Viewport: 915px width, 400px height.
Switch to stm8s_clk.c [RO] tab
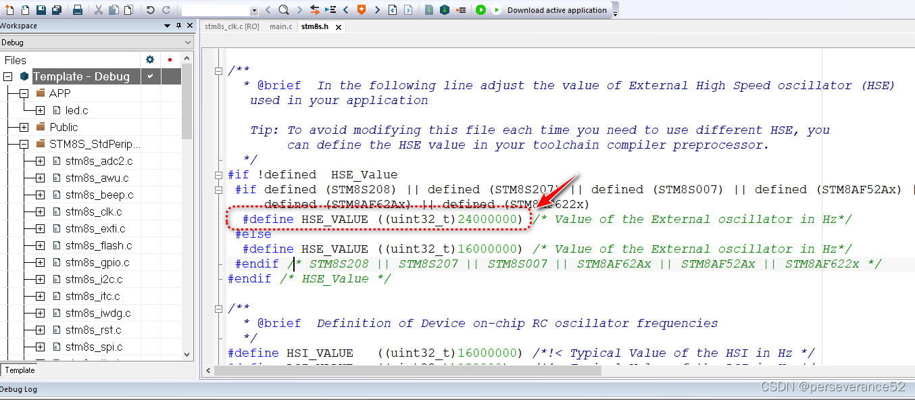[232, 26]
